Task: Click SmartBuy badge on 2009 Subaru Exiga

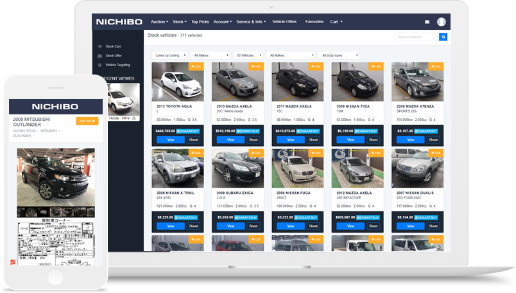Action: (x=246, y=218)
